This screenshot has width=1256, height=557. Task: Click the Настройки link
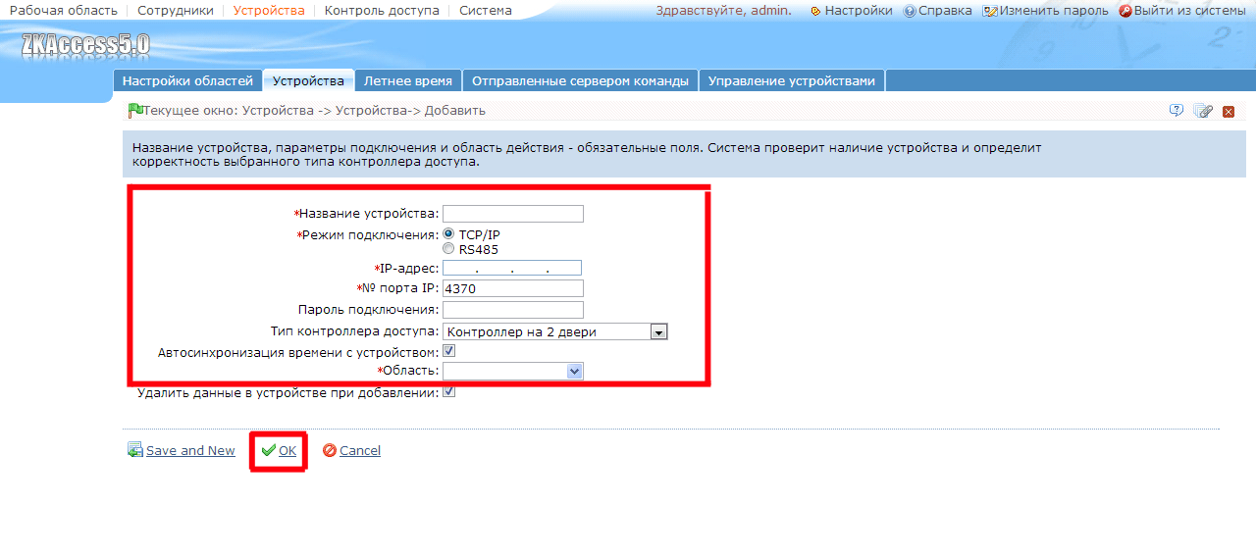859,11
